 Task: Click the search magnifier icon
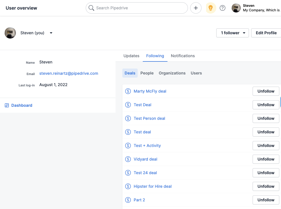(x=91, y=8)
